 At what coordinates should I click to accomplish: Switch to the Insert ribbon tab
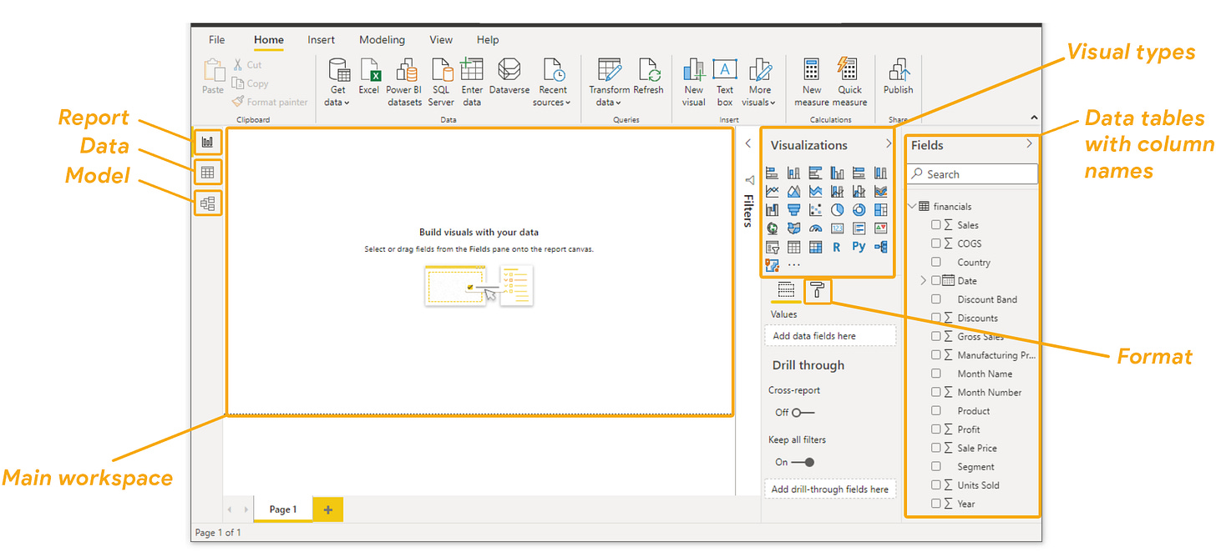pos(321,40)
